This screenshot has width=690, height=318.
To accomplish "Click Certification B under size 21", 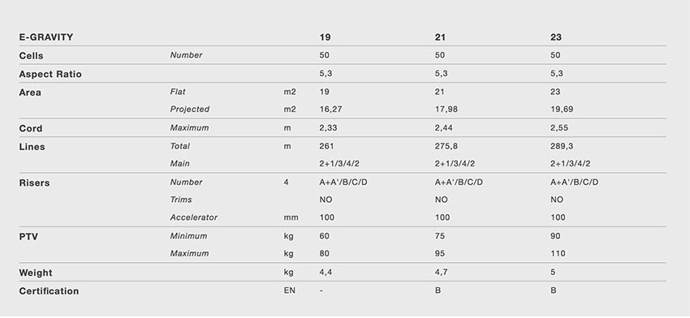I will pos(438,290).
